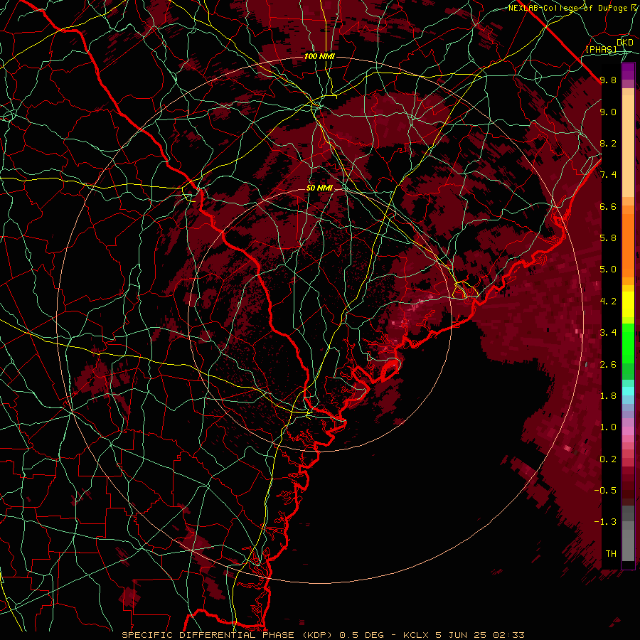The width and height of the screenshot is (640, 640).
Task: Click the "50 NMI" range ring label
Action: tap(319, 188)
